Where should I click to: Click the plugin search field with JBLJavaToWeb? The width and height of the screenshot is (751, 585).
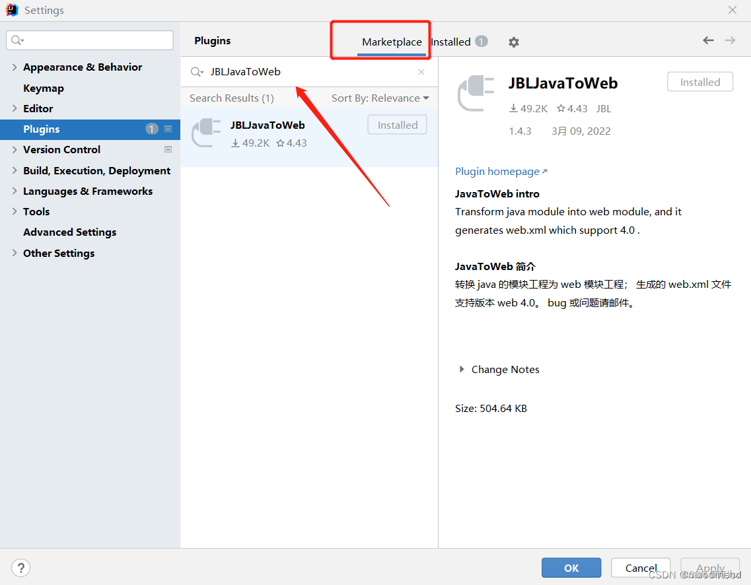pyautogui.click(x=309, y=72)
